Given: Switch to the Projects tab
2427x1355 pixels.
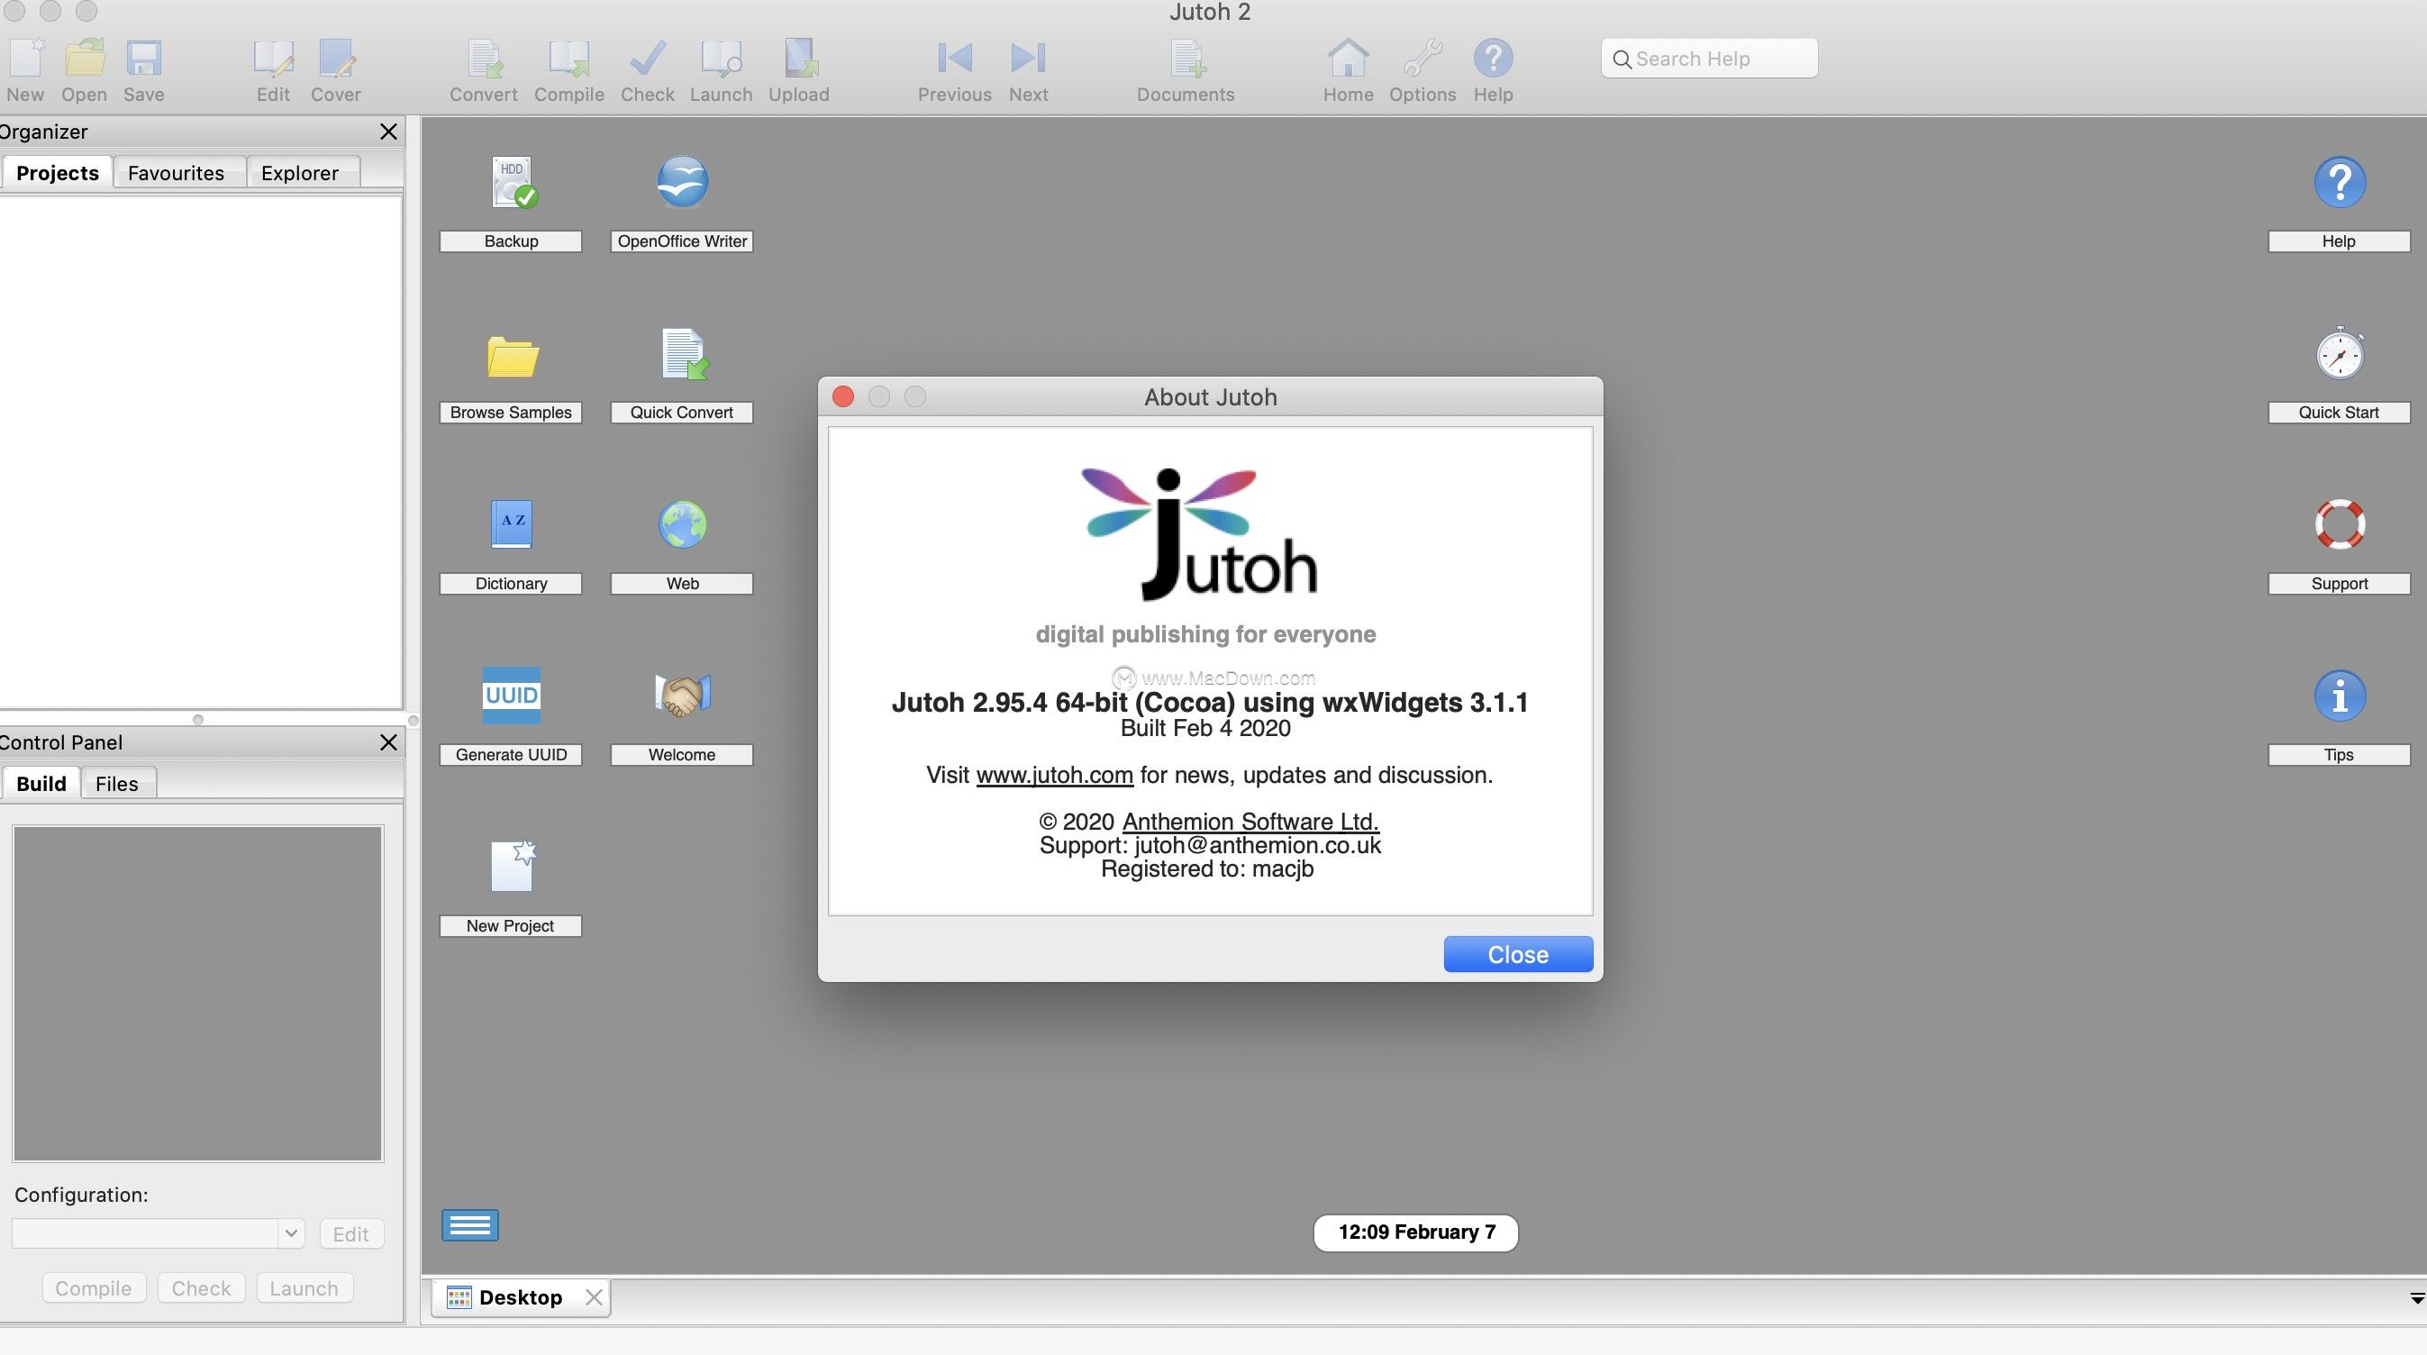Looking at the screenshot, I should (58, 172).
